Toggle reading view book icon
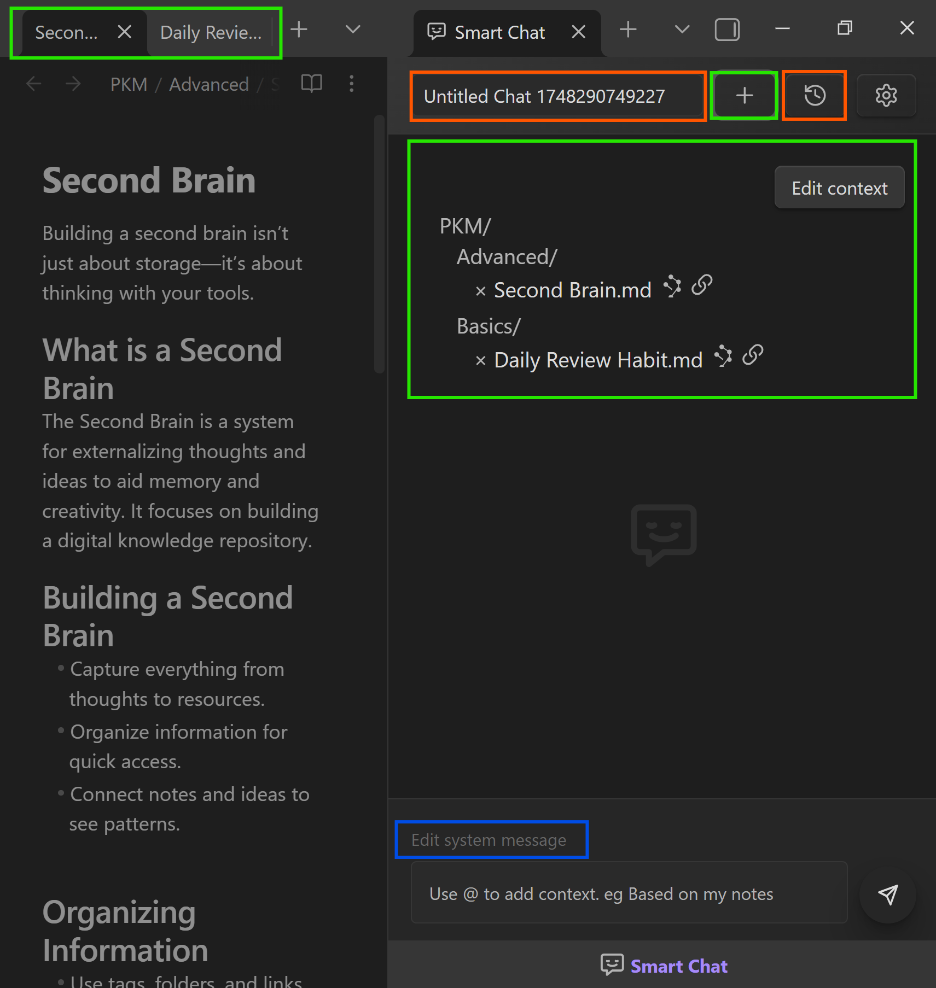Image resolution: width=936 pixels, height=988 pixels. [x=311, y=84]
